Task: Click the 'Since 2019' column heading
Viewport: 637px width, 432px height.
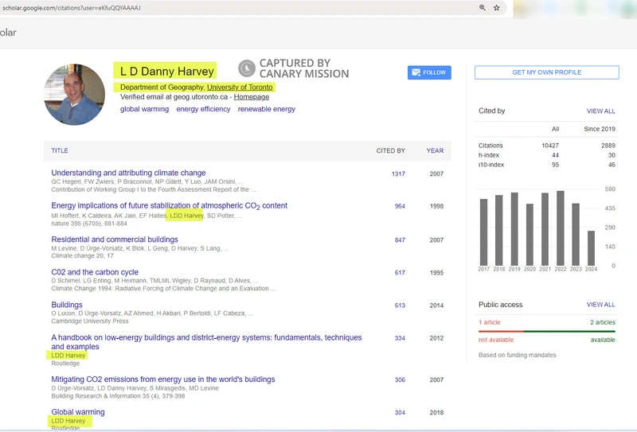Action: [x=600, y=129]
